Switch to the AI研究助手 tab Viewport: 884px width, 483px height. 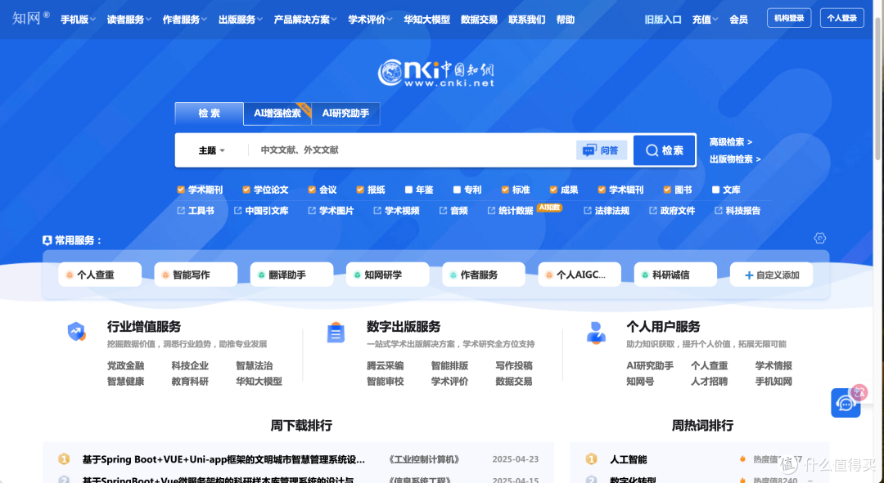pos(345,114)
